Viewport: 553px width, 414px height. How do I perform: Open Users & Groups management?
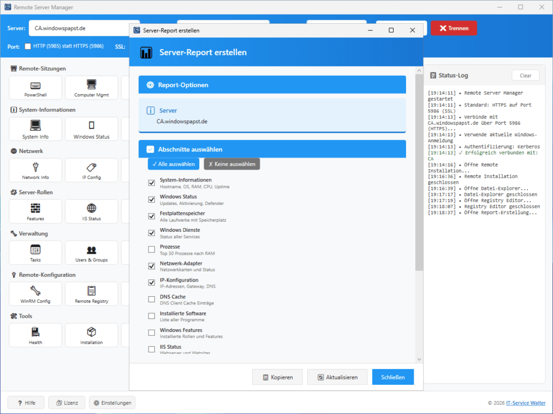coord(91,252)
